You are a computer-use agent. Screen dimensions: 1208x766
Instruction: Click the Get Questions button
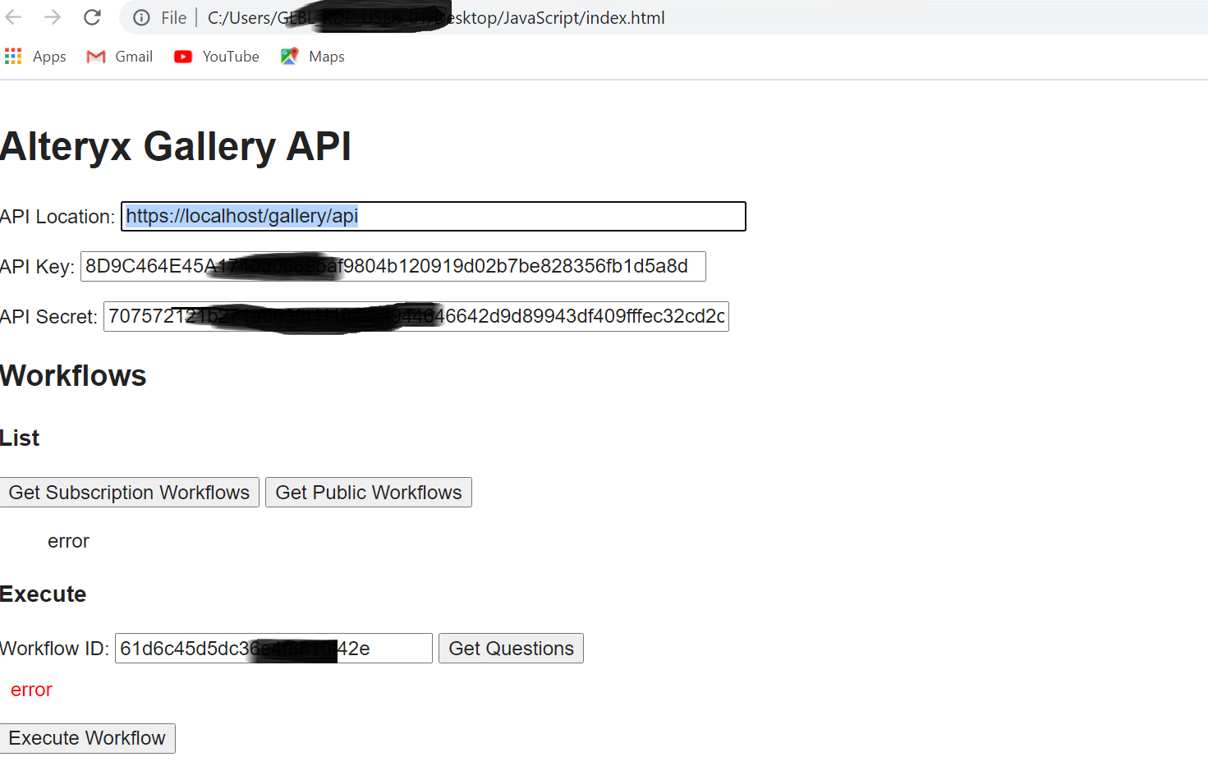(x=510, y=648)
